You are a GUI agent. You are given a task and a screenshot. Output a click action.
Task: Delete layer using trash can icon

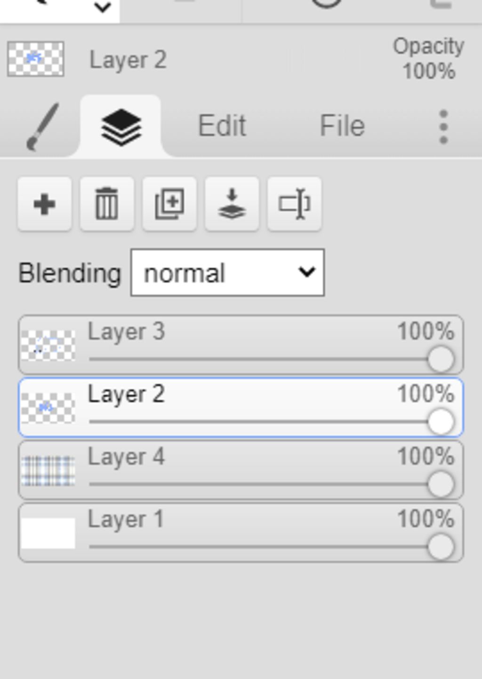pos(107,205)
